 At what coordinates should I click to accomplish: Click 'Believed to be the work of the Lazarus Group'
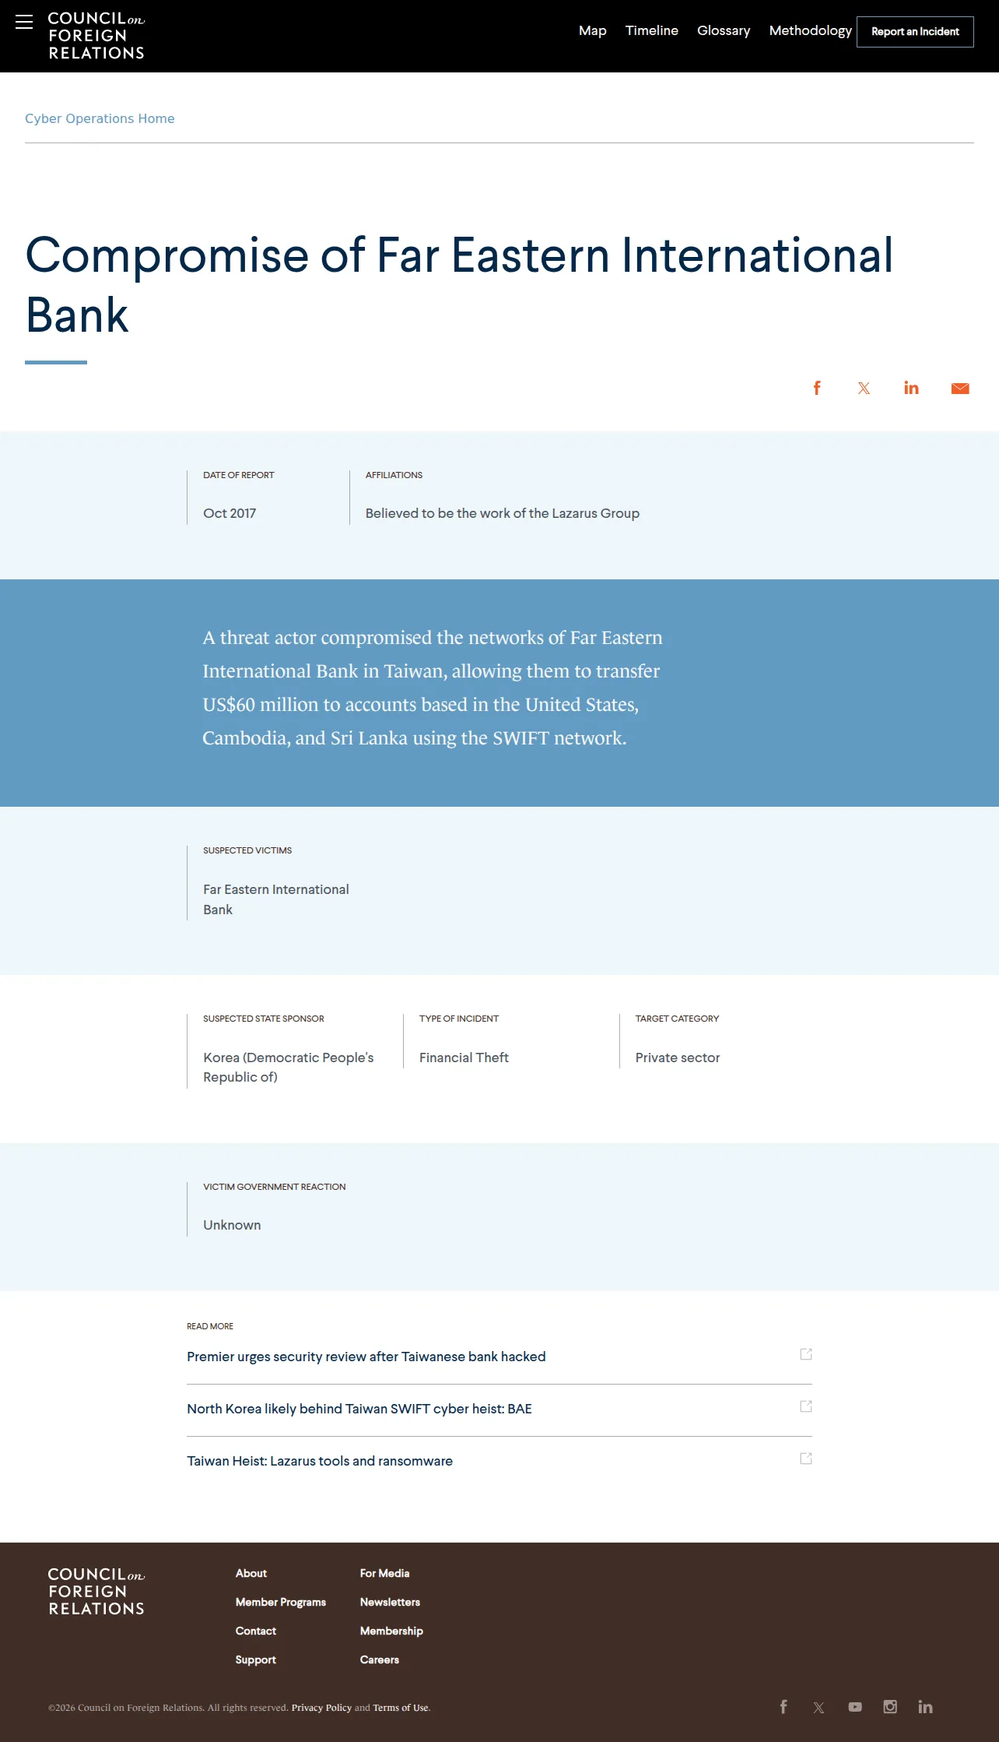[503, 513]
